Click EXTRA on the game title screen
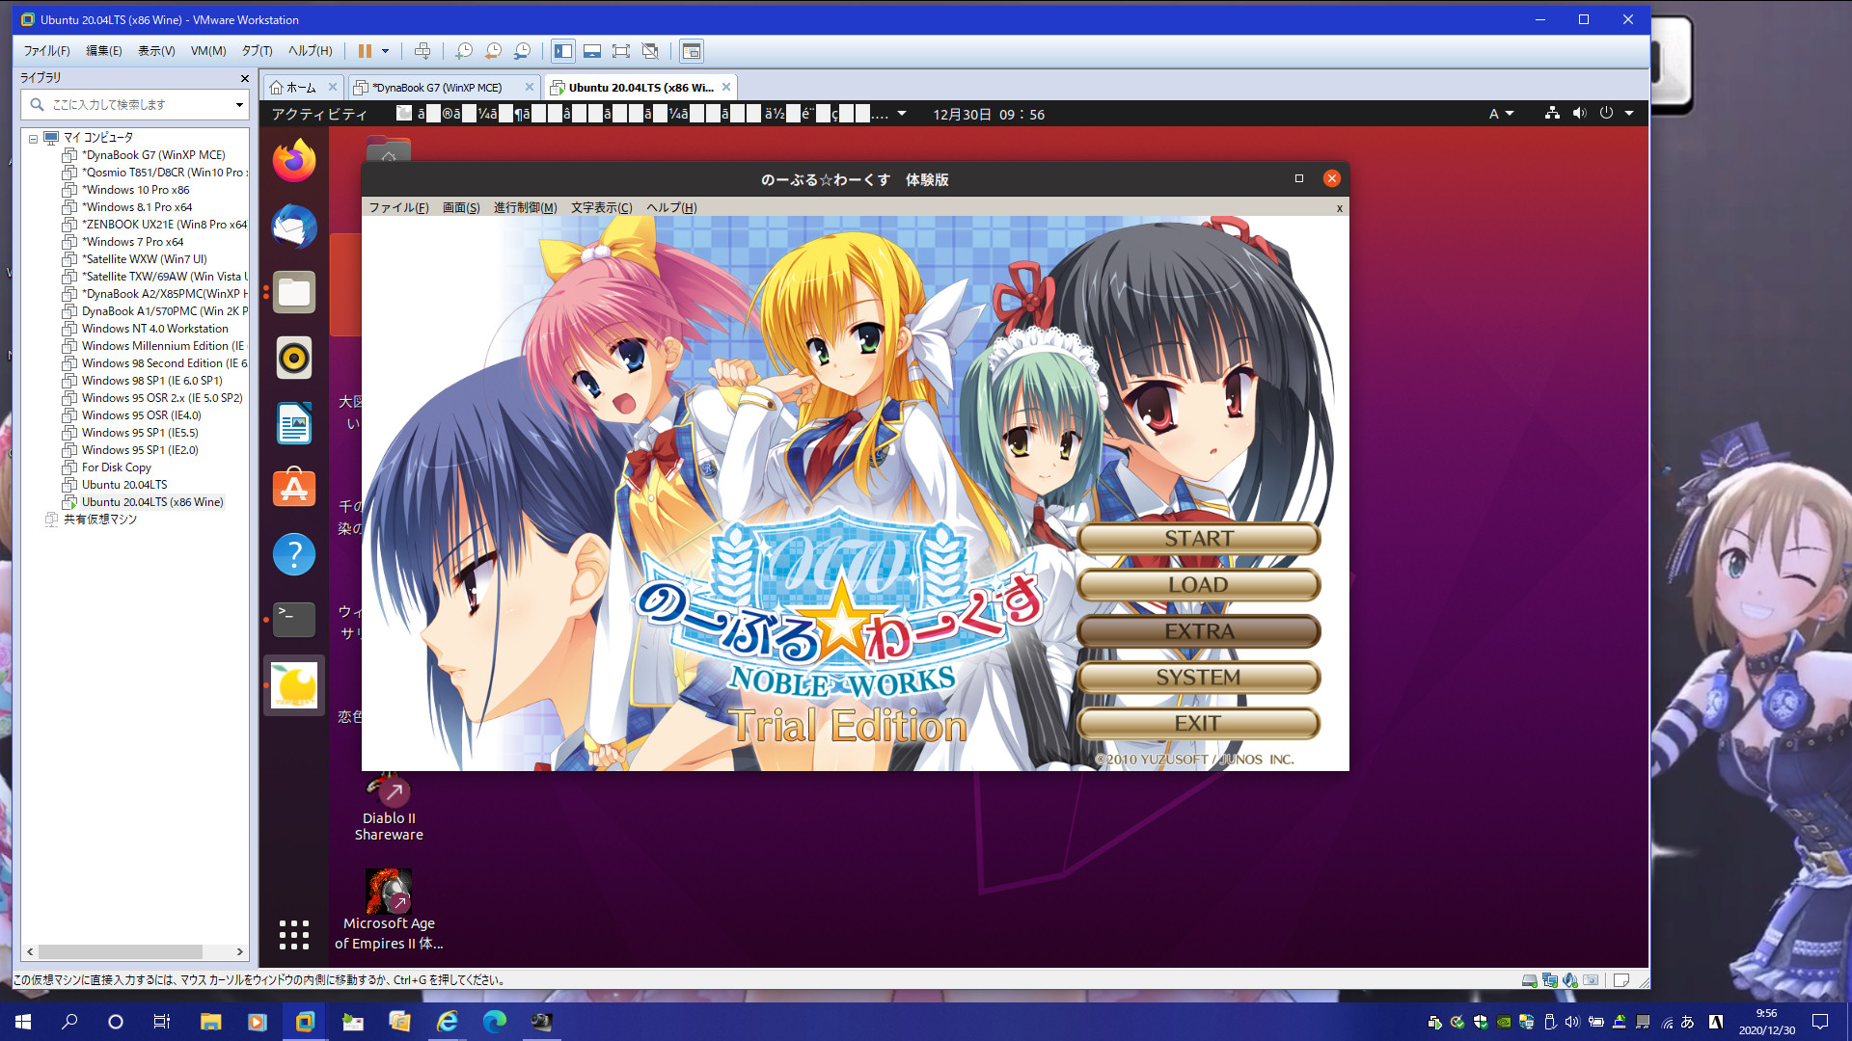The height and width of the screenshot is (1041, 1852). coord(1198,631)
